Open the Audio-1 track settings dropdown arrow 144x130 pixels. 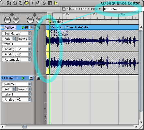31,27
